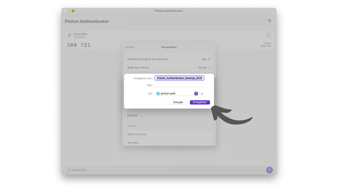
Task: Open the Simple dropdown for Style des chiffres
Action: pyautogui.click(x=204, y=67)
